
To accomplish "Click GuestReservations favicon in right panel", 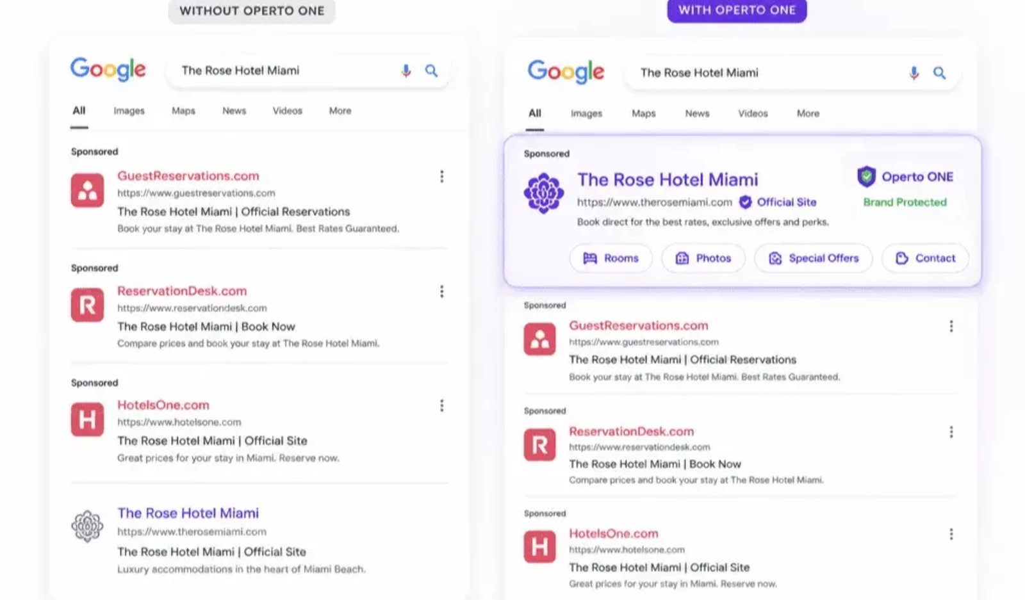I will click(539, 339).
